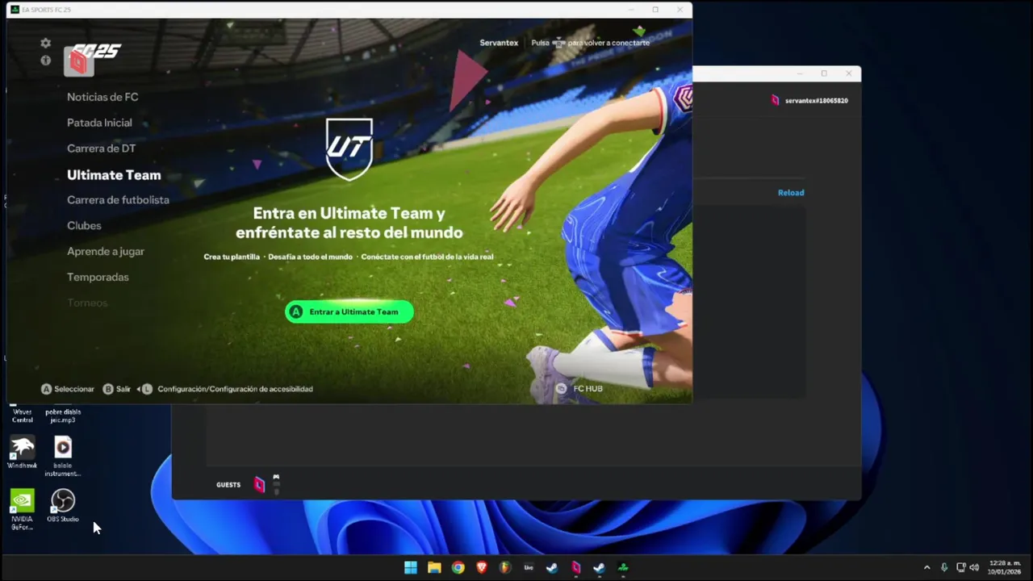Open Temporadas menu entry
The height and width of the screenshot is (581, 1033).
point(98,278)
